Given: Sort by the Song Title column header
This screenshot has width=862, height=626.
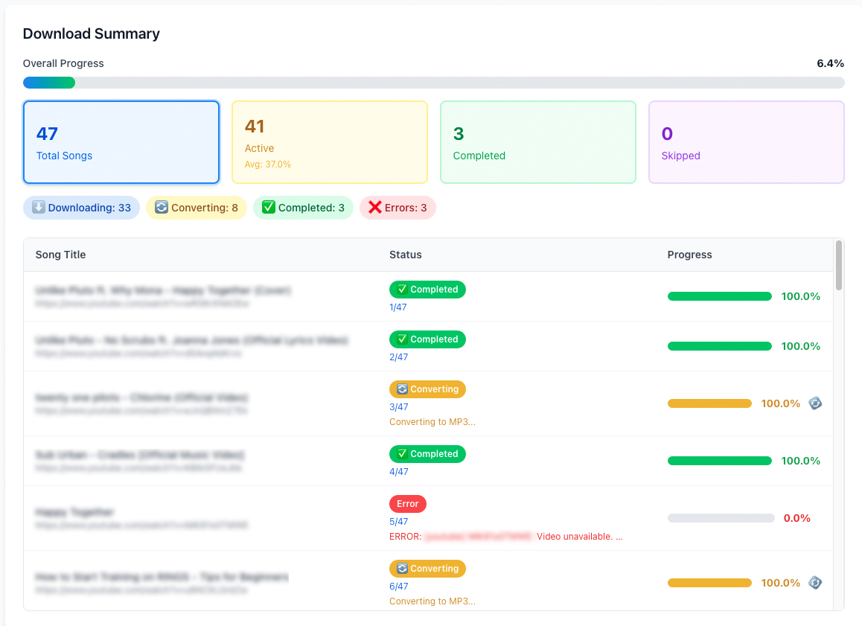Looking at the screenshot, I should 60,255.
